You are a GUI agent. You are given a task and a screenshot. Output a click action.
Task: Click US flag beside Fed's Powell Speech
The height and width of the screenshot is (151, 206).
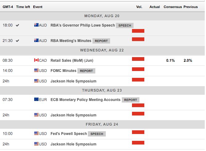coord(36,134)
